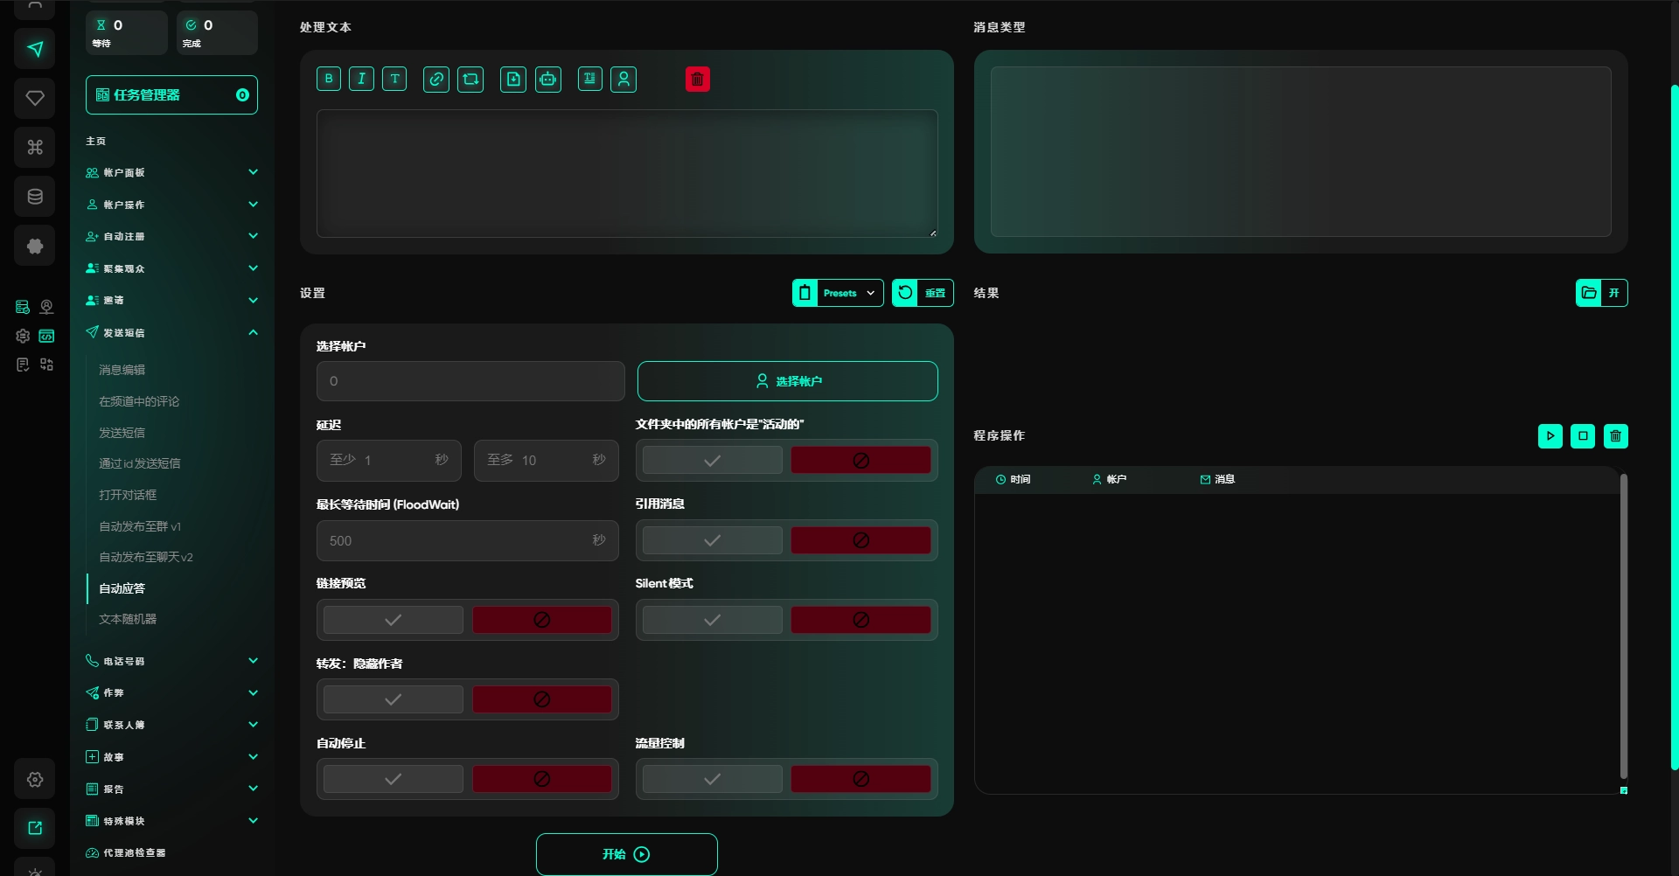Click the FloodWait 500 seconds field
Image resolution: width=1679 pixels, height=876 pixels.
(468, 540)
